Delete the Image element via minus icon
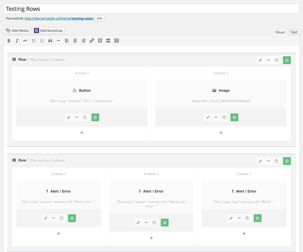 click(216, 117)
